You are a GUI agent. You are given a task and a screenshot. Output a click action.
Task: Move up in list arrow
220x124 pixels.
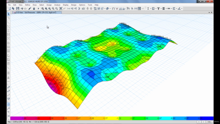(x=88, y=9)
